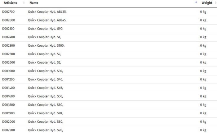Sort table by Articleno header text
This screenshot has height=133, width=217.
(x=11, y=3)
